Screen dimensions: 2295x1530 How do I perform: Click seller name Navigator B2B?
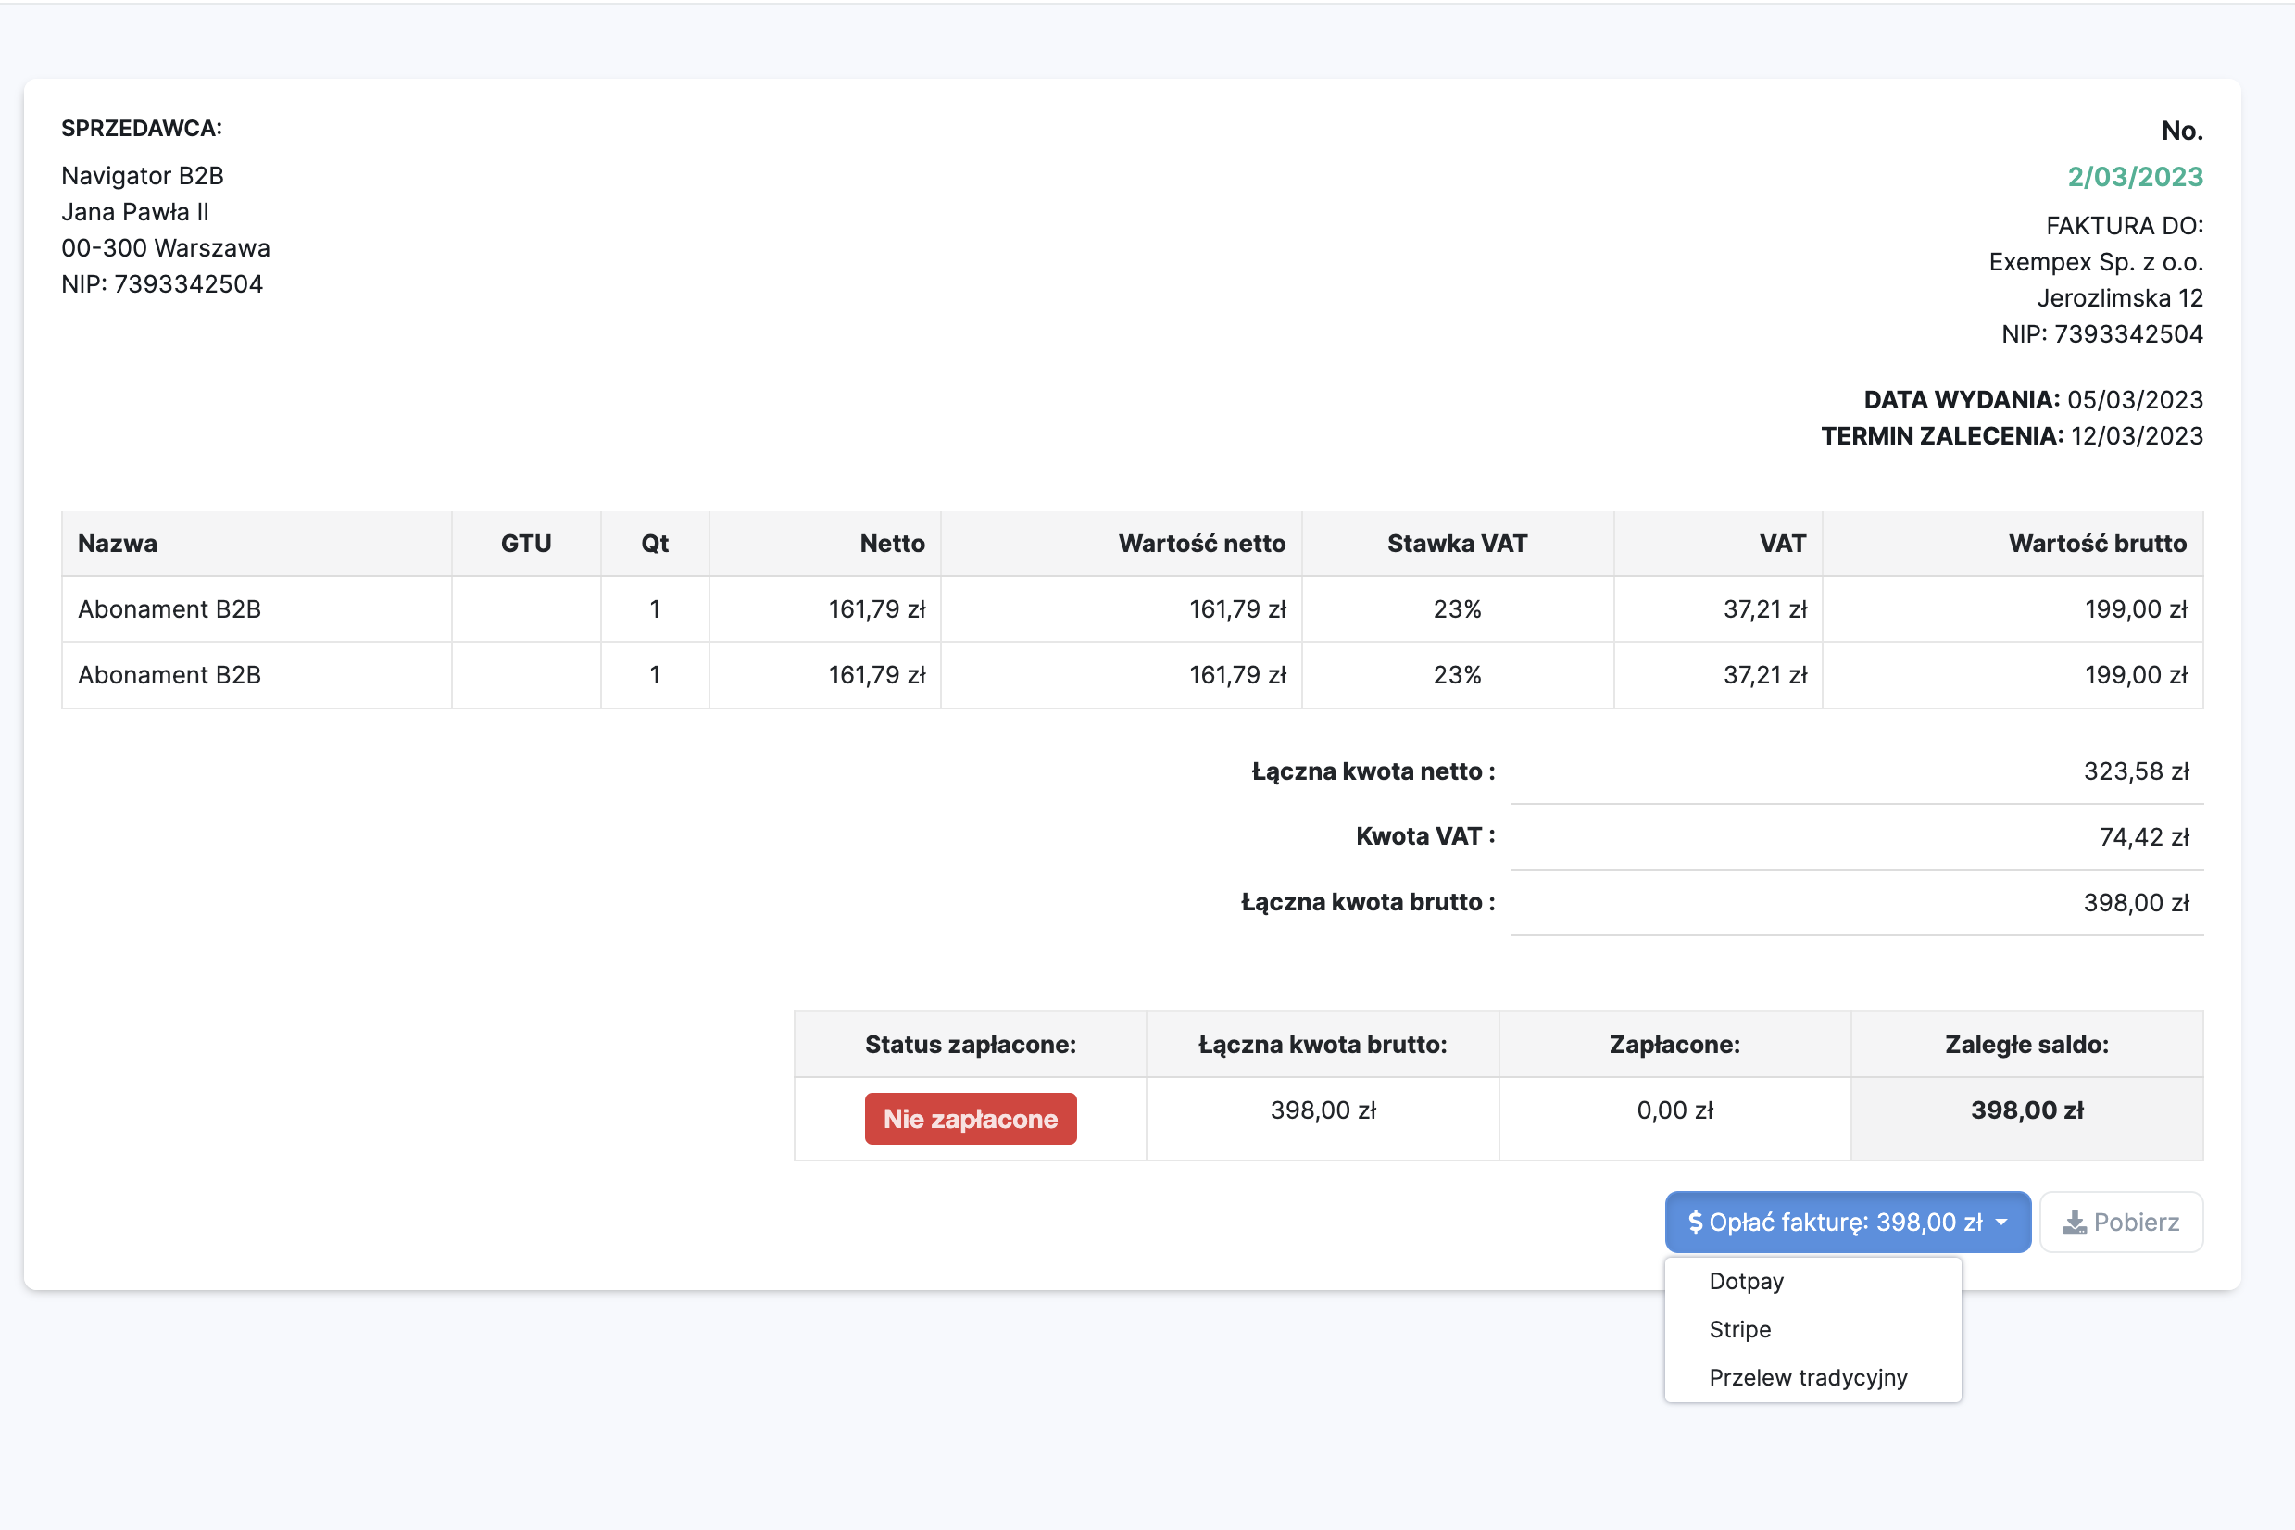click(143, 176)
